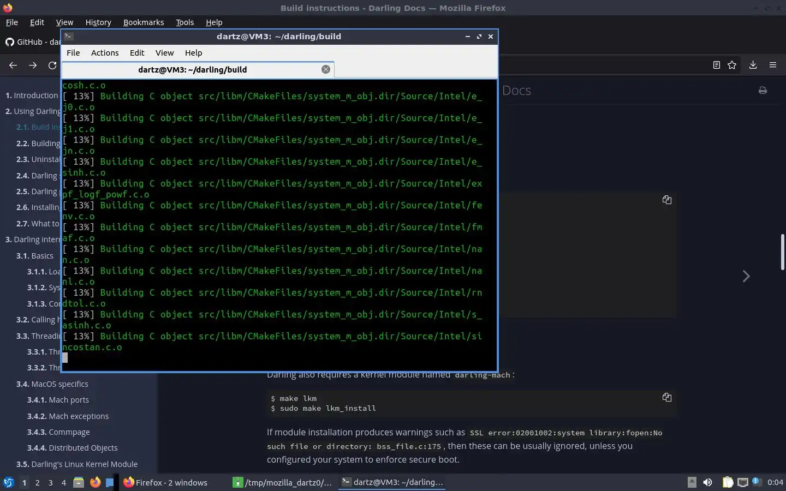
Task: Reload the page in Firefox
Action: 52,65
